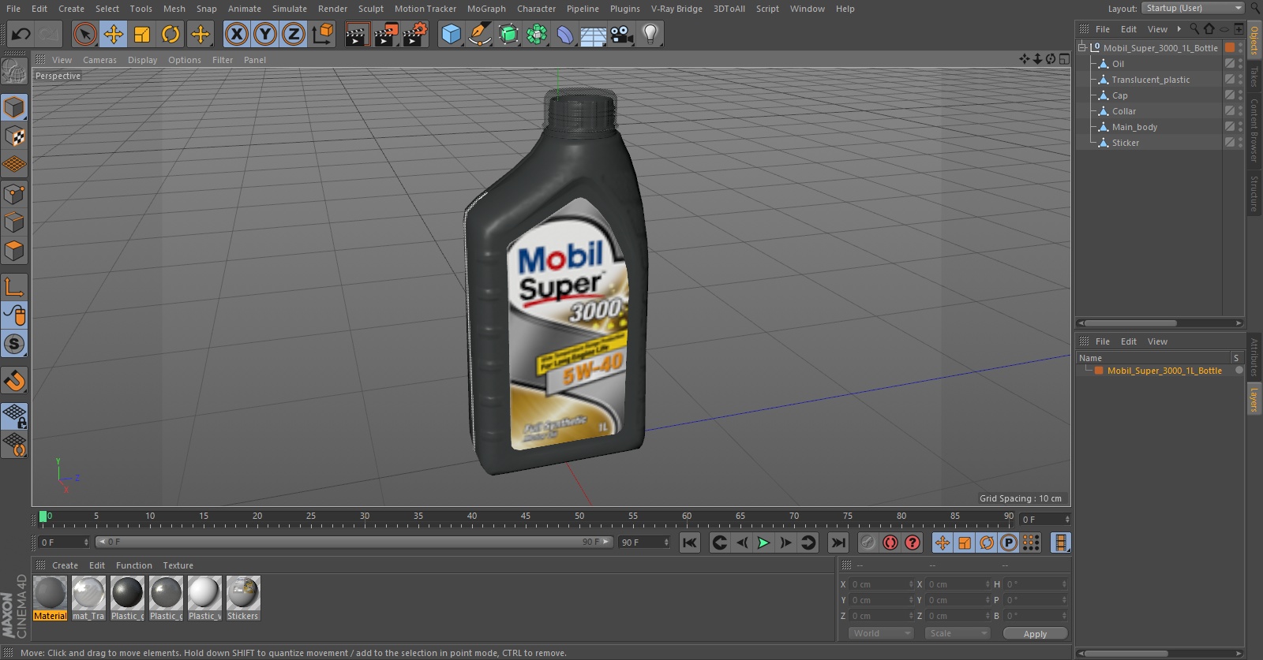Click the search magnifier in Object Manager

pyautogui.click(x=1194, y=29)
